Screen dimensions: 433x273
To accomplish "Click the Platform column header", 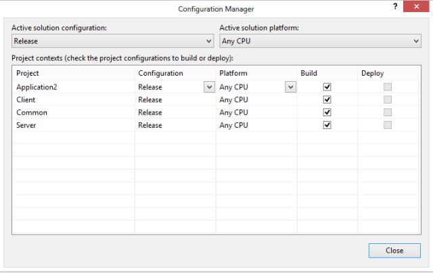I will [233, 73].
